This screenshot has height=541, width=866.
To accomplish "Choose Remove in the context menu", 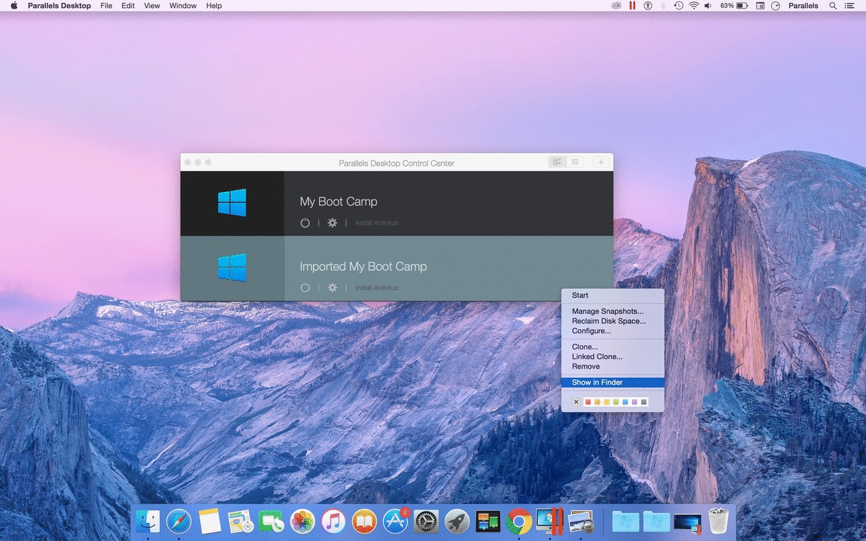I will point(612,366).
